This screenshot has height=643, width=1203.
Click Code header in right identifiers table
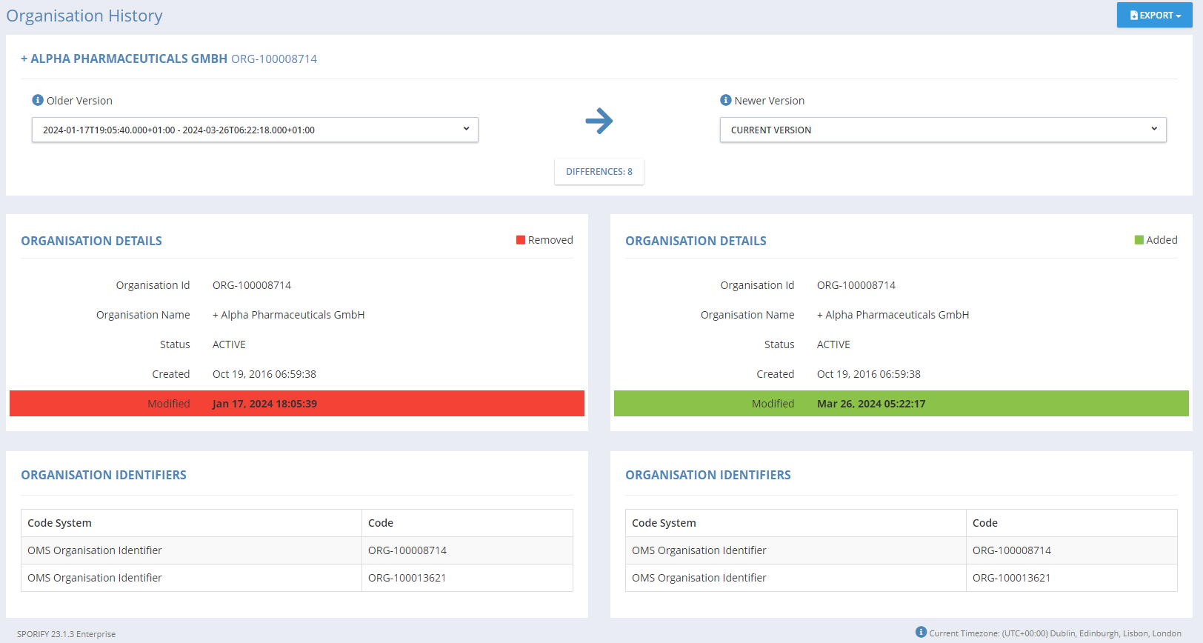point(985,523)
